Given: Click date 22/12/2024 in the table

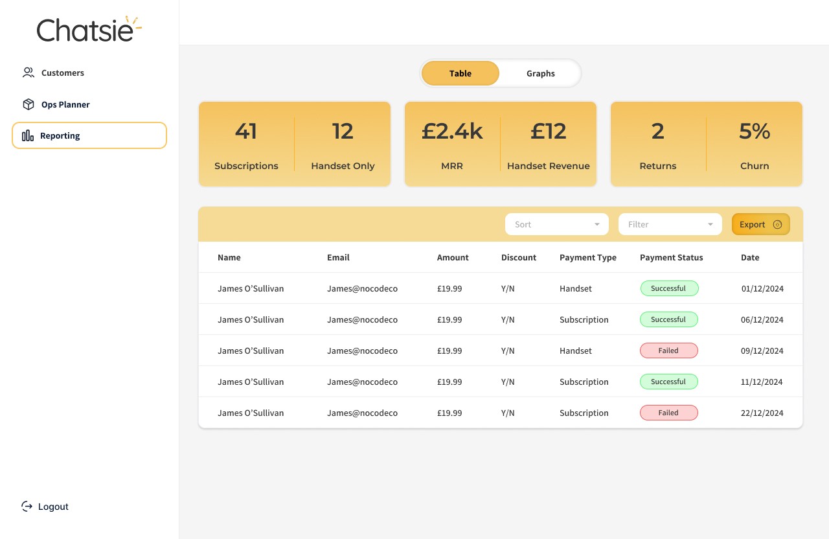Looking at the screenshot, I should pyautogui.click(x=762, y=413).
